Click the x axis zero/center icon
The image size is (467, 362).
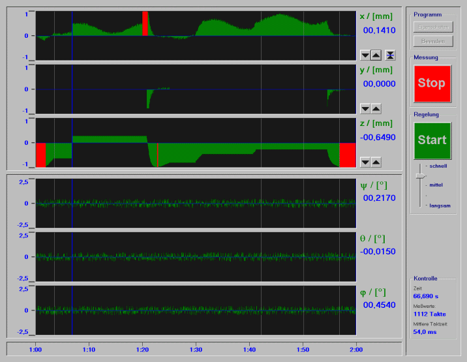coord(390,55)
